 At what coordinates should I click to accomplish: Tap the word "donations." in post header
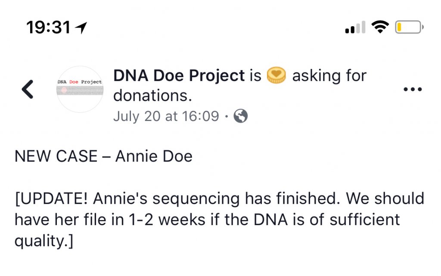point(152,96)
